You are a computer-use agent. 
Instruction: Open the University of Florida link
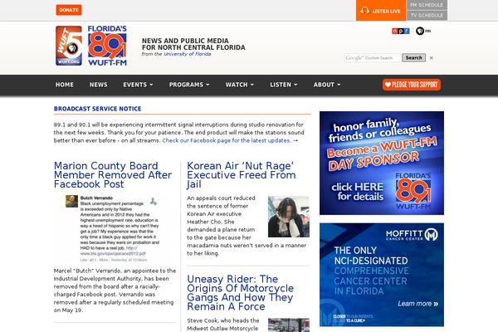coord(187,54)
